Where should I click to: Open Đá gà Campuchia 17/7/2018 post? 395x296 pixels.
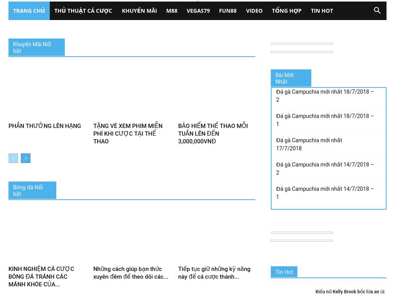pyautogui.click(x=309, y=144)
